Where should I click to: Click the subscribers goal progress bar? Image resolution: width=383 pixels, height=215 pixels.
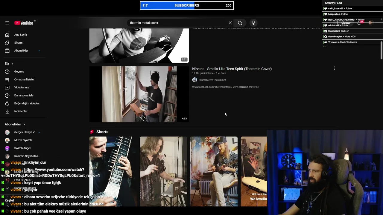(x=187, y=5)
